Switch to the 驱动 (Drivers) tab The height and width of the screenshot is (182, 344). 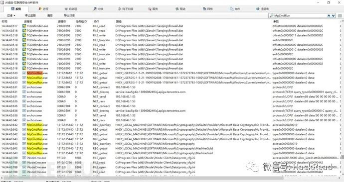click(x=180, y=9)
